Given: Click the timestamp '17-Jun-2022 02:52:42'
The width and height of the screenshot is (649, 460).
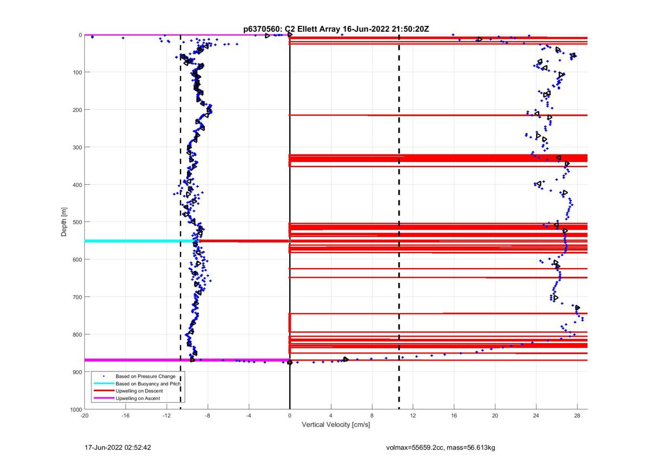Looking at the screenshot, I should point(118,448).
